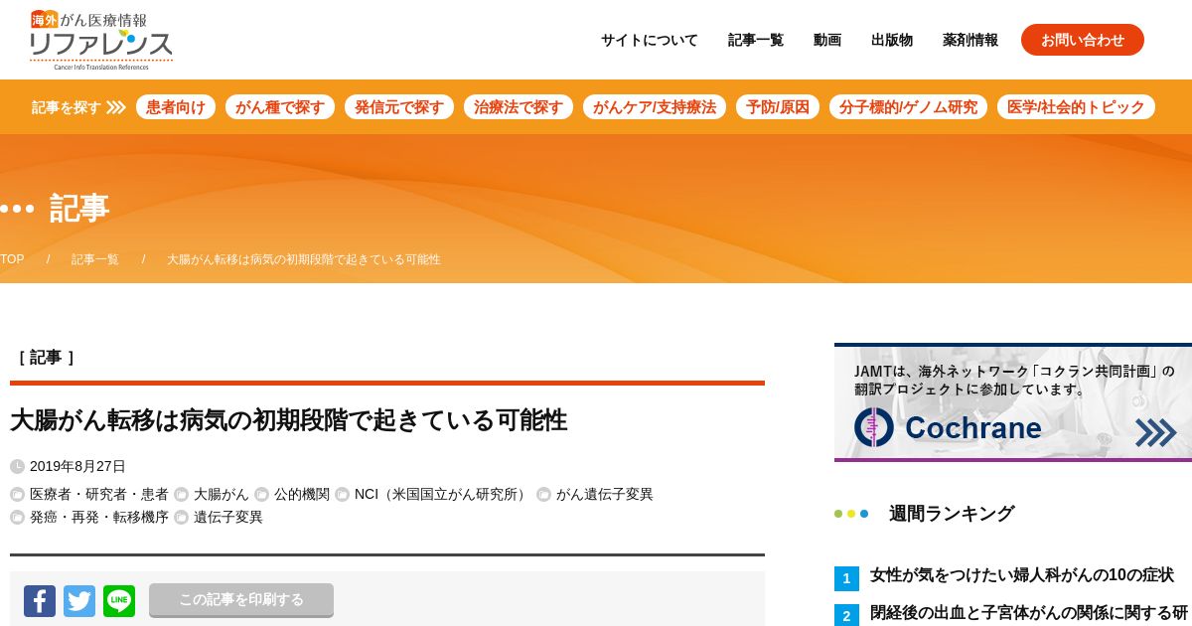Image resolution: width=1192 pixels, height=626 pixels.
Task: Go to TOP breadcrumb link
Action: click(12, 259)
